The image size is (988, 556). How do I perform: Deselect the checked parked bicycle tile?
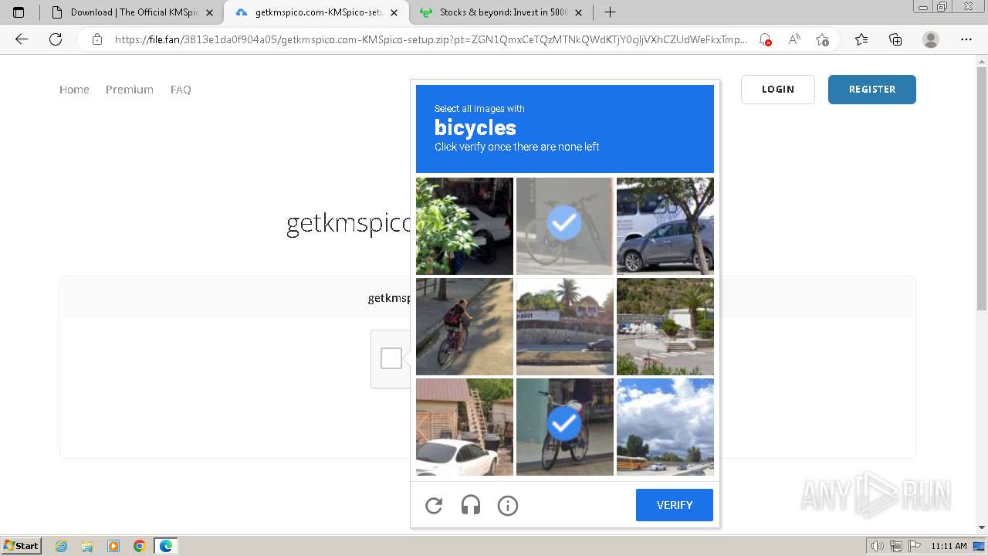564,427
